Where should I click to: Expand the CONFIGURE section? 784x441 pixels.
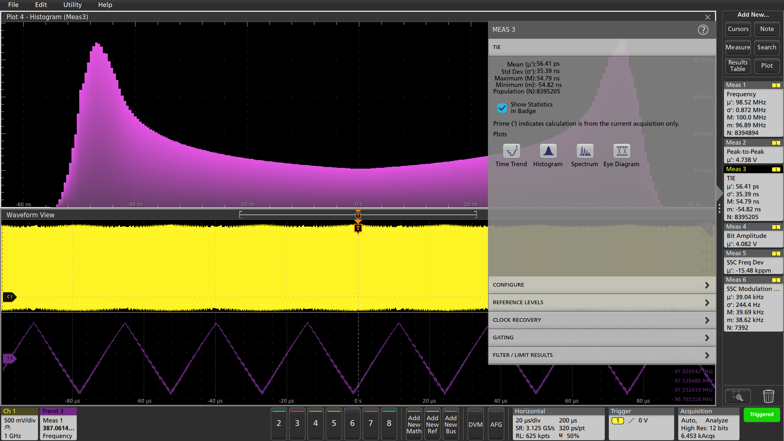pyautogui.click(x=601, y=285)
